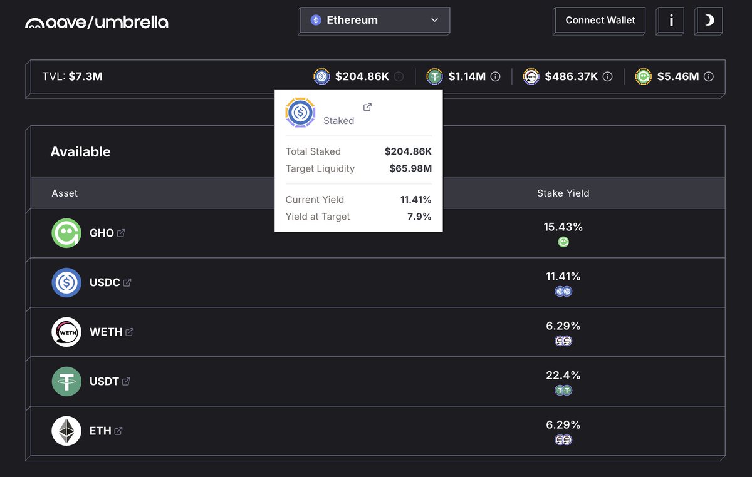Click the USDT asset name

pyautogui.click(x=104, y=381)
